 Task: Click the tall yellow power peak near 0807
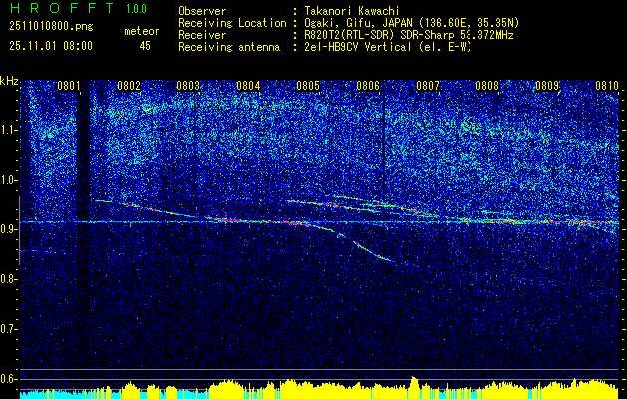click(414, 386)
